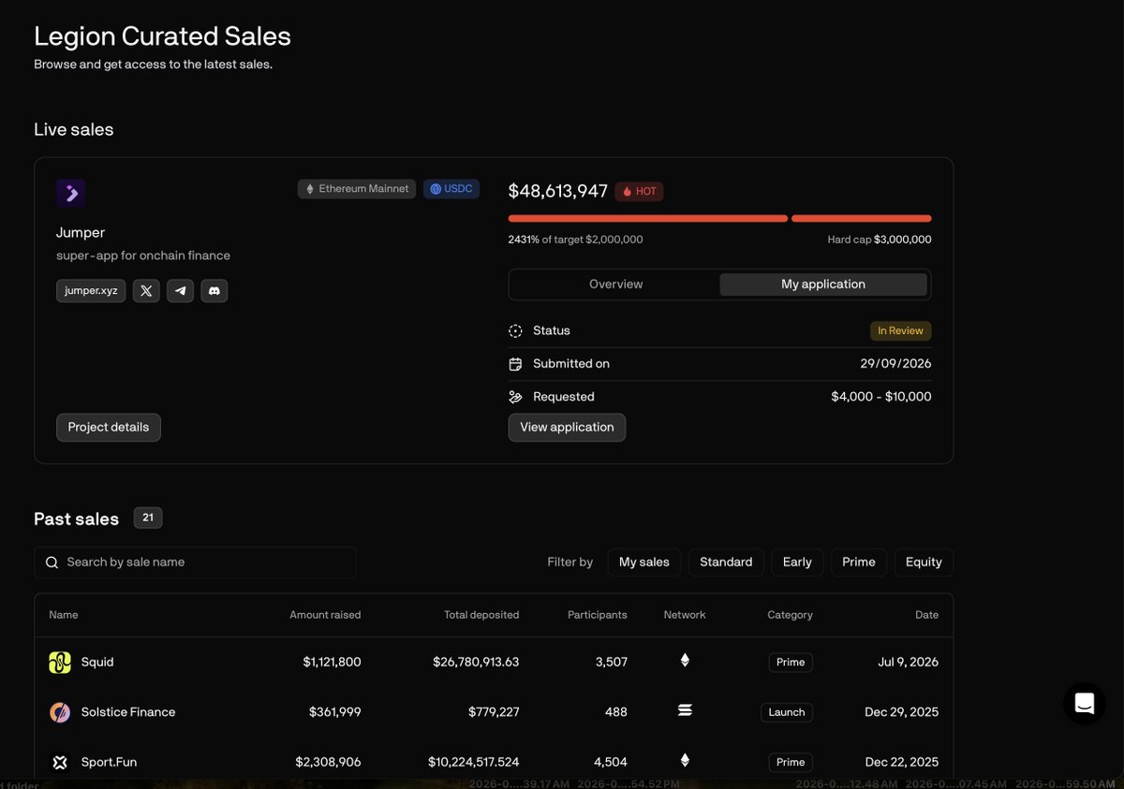The height and width of the screenshot is (789, 1124).
Task: Click the Solstice Finance logo
Action: point(60,712)
